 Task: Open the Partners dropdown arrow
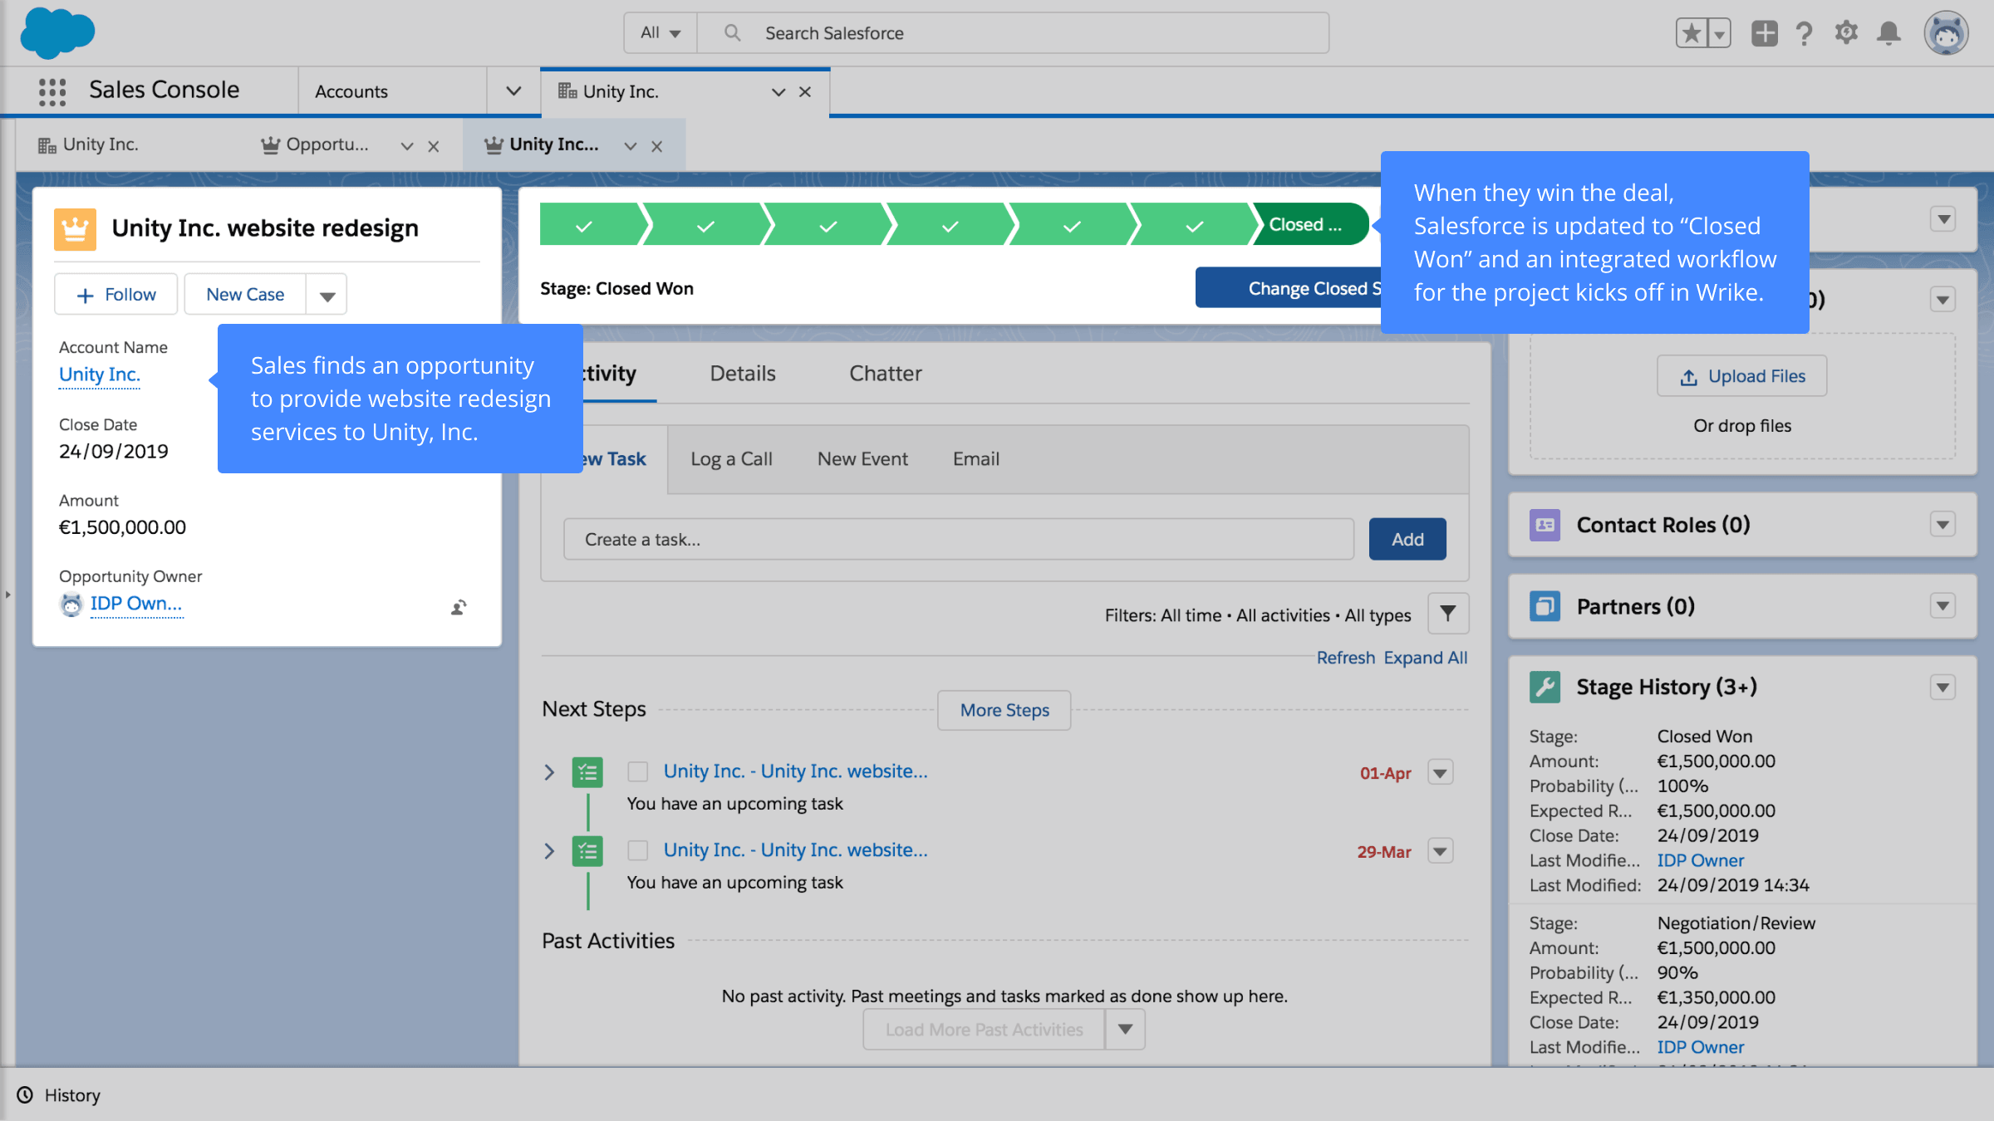point(1942,606)
